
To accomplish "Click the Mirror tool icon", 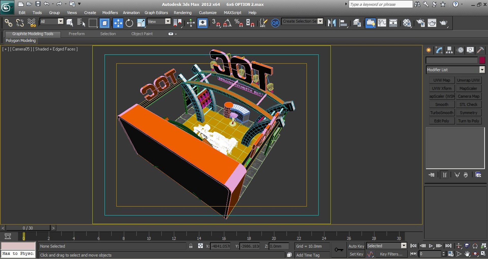I will click(x=332, y=23).
